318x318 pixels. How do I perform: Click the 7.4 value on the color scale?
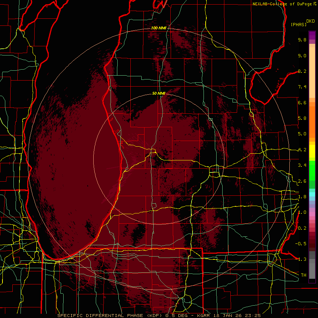[302, 87]
